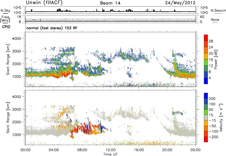Viewport: 226px width, 156px height.
Task: Click the 'Power [dB]' axis label
Action: pyautogui.click(x=216, y=59)
